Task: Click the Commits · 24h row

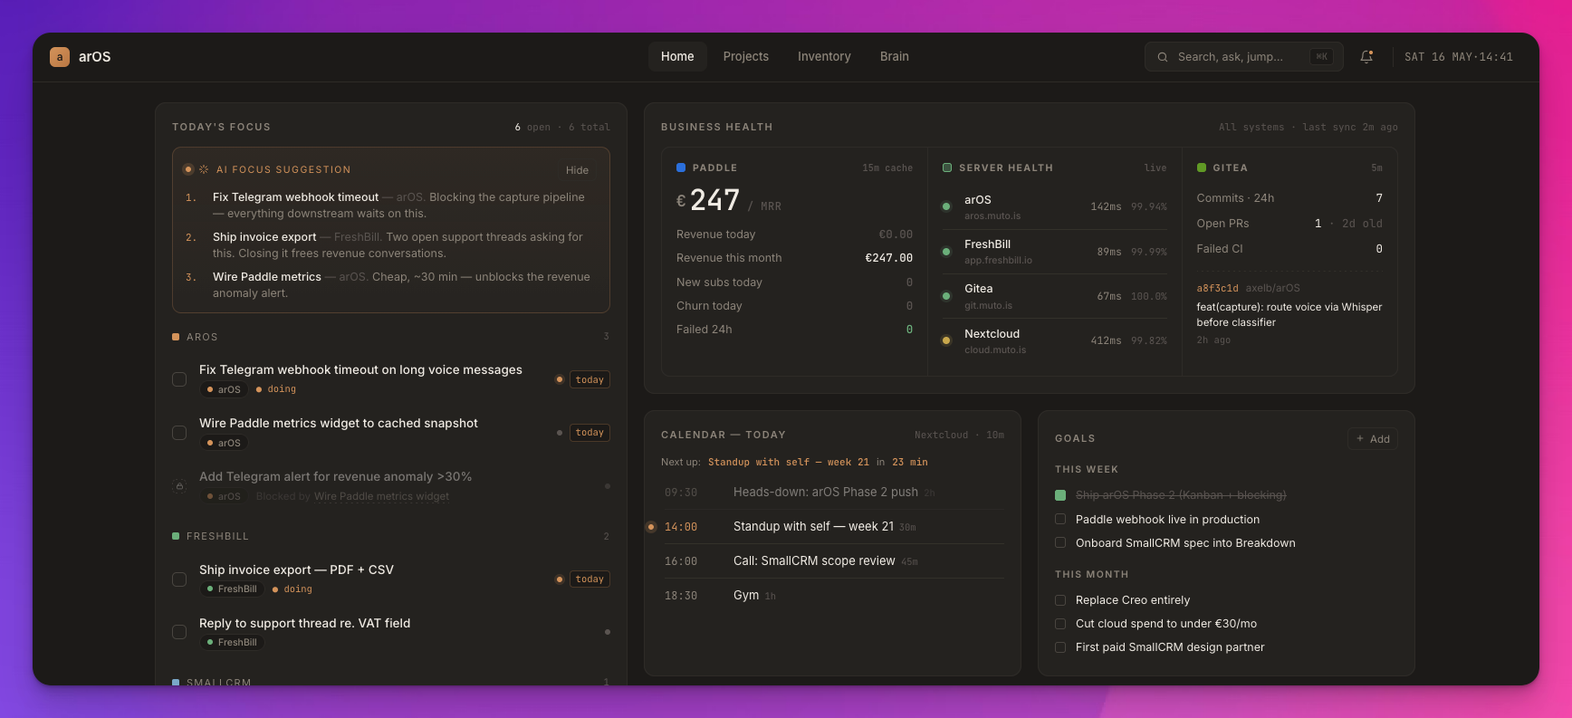Action: (1289, 198)
